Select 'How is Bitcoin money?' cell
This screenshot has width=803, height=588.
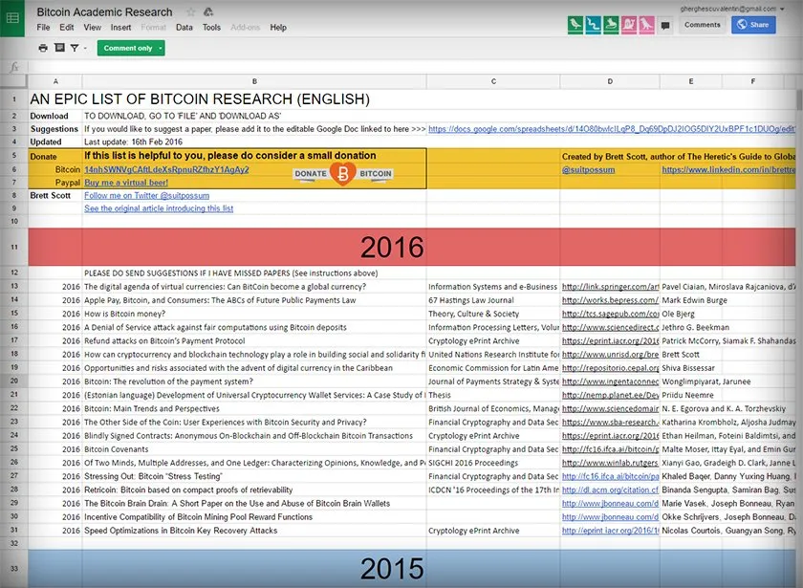click(254, 314)
